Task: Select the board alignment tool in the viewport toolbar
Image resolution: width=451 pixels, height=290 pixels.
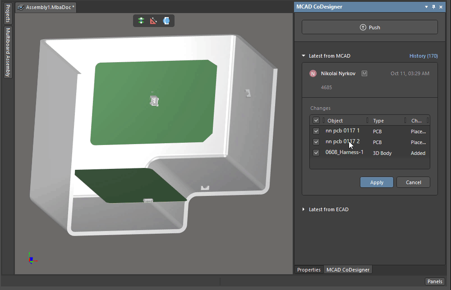Action: [141, 20]
